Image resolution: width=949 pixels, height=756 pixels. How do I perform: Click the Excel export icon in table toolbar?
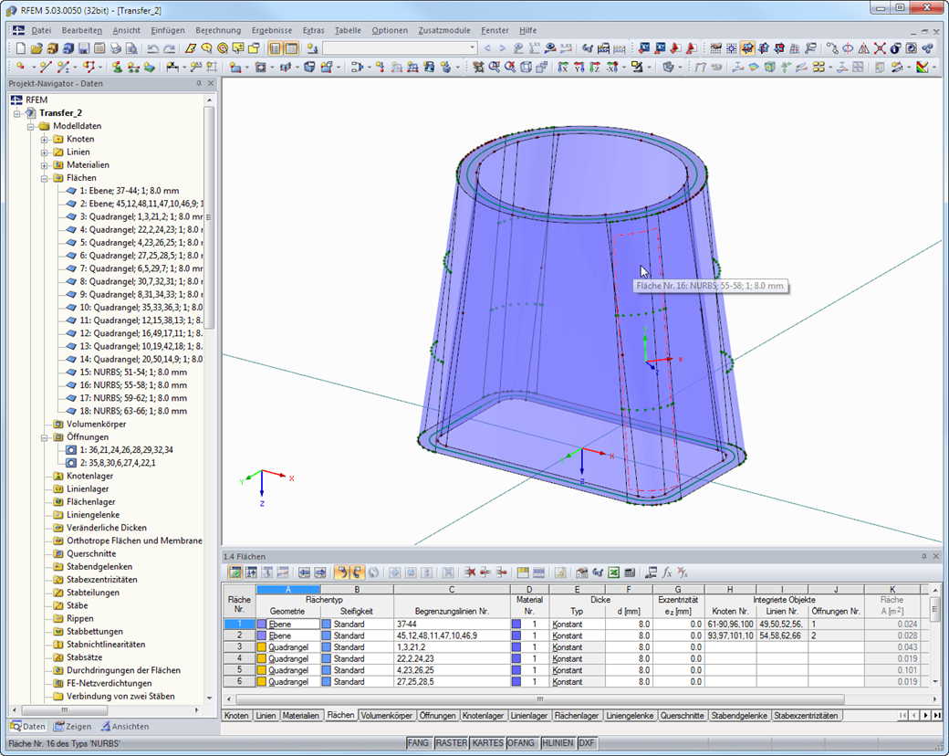click(614, 572)
